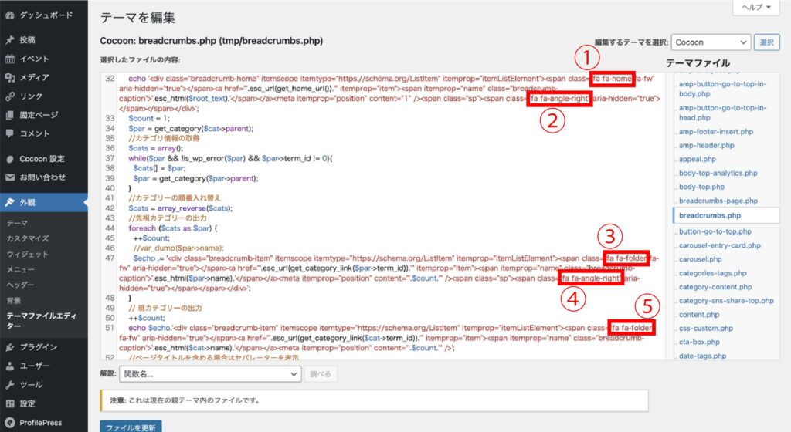Screen dimensions: 791x432
Task: Open the 関数名 lookup dropdown
Action: tap(210, 374)
